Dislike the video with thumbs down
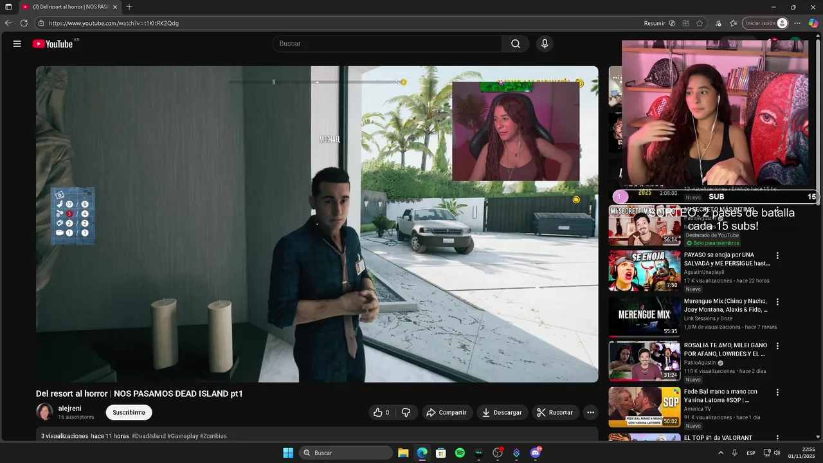This screenshot has height=463, width=823. (x=406, y=412)
